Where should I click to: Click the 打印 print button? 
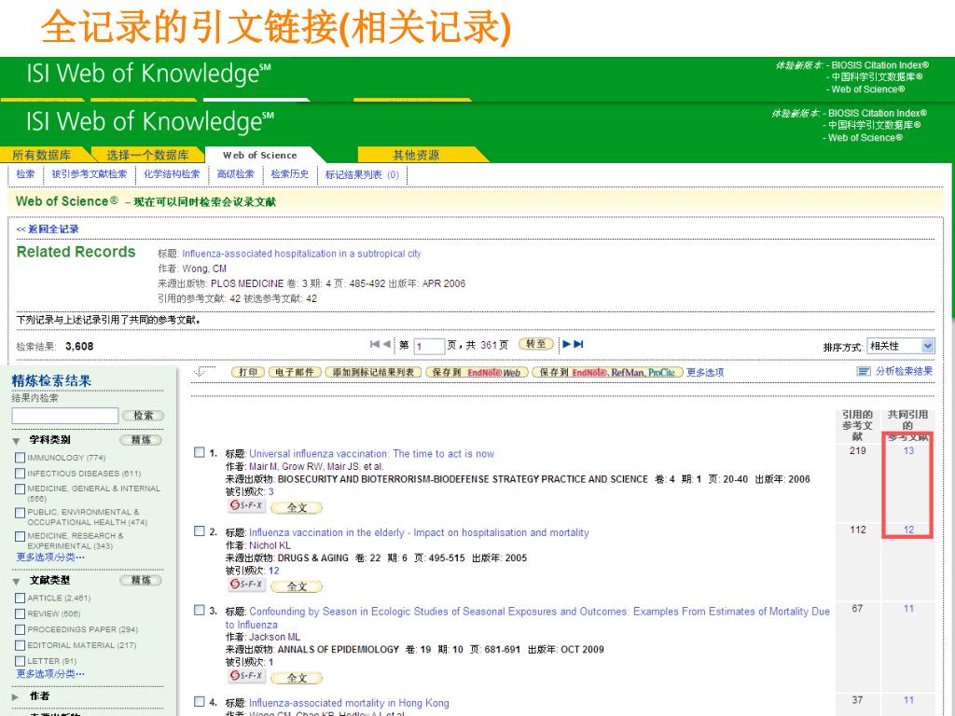(x=248, y=372)
